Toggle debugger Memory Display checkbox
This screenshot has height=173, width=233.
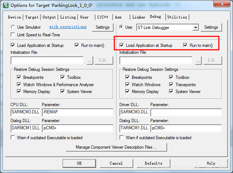[127, 91]
